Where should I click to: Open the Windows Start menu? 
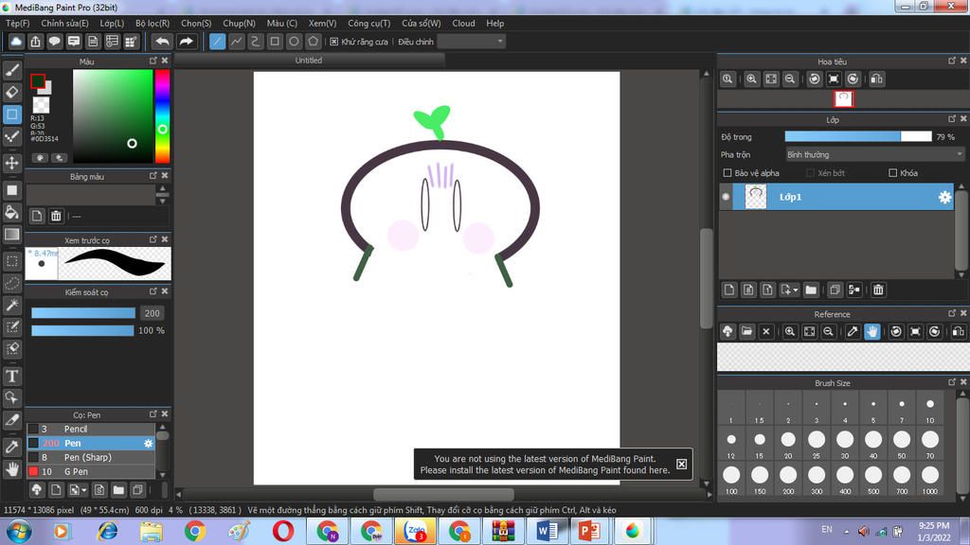point(19,532)
